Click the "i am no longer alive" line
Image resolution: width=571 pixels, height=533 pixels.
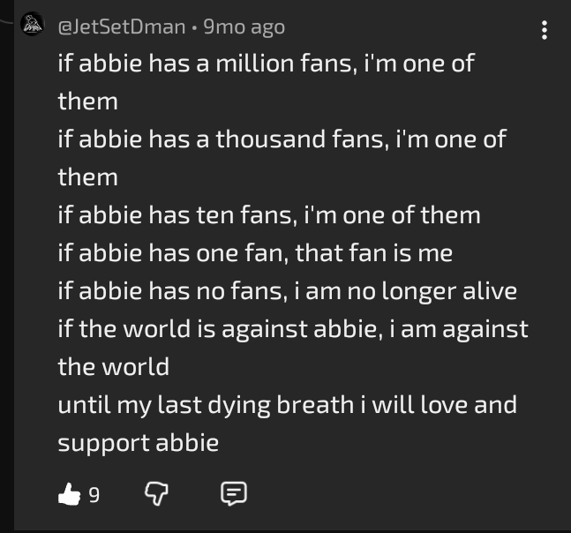[287, 291]
